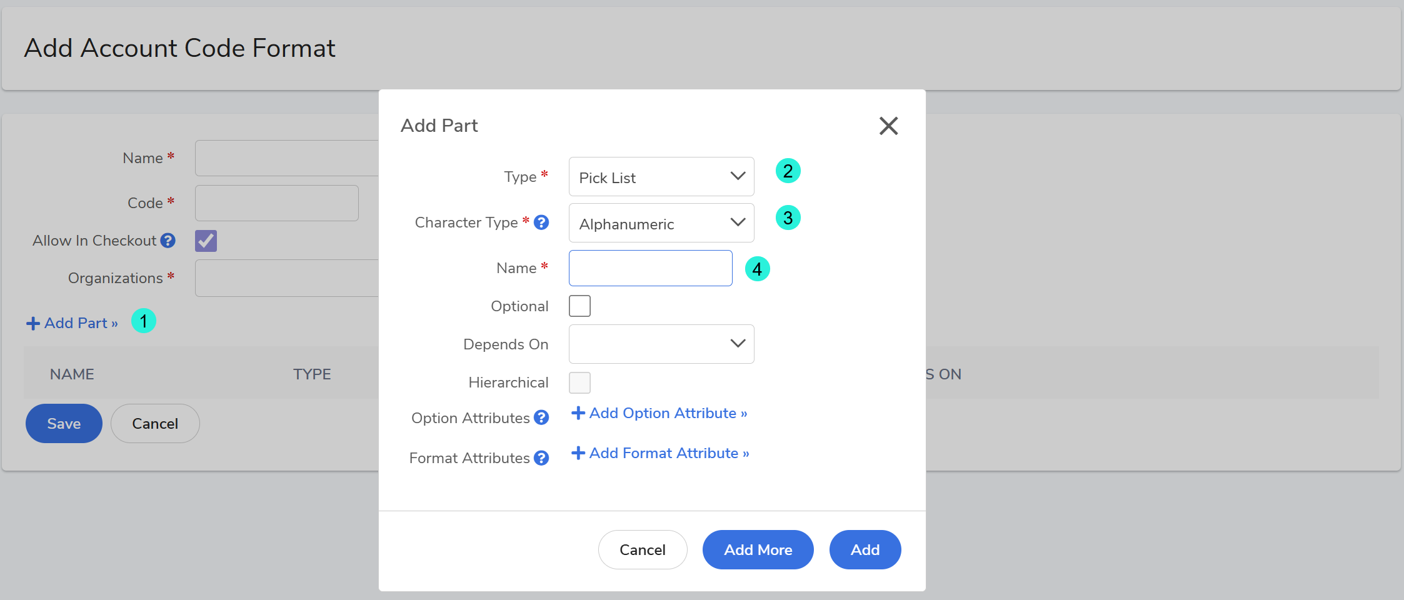Click the Option Attributes help icon
The height and width of the screenshot is (600, 1404).
pyautogui.click(x=541, y=417)
